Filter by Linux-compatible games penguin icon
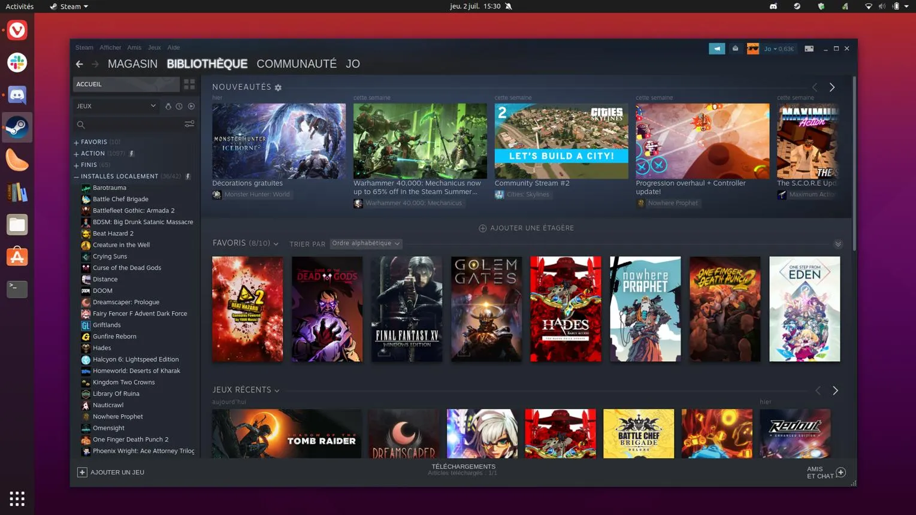The height and width of the screenshot is (515, 916). click(x=168, y=106)
